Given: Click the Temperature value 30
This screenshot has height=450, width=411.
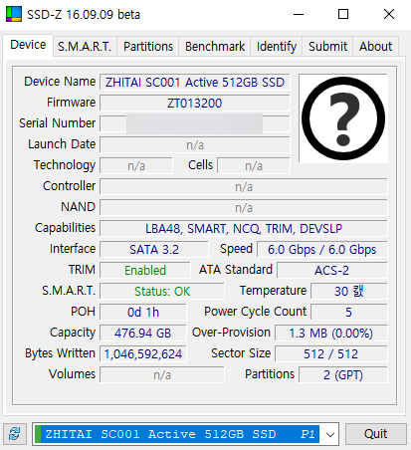Looking at the screenshot, I should tap(348, 292).
